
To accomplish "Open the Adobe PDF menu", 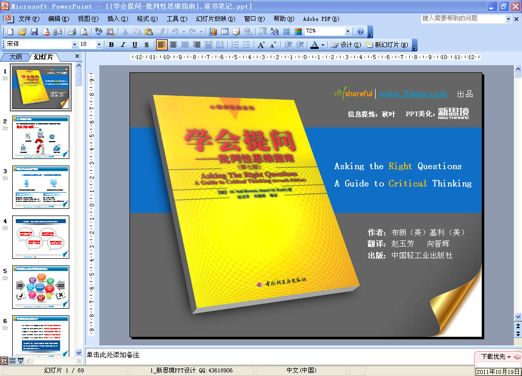I will coord(321,19).
